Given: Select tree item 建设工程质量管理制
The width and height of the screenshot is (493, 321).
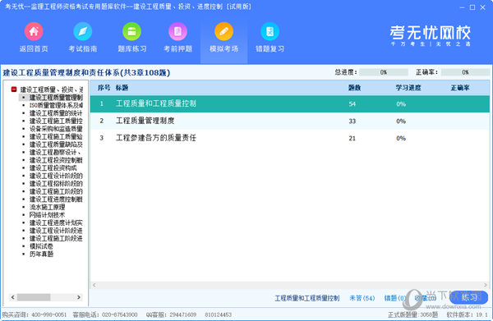Looking at the screenshot, I should coord(56,98).
